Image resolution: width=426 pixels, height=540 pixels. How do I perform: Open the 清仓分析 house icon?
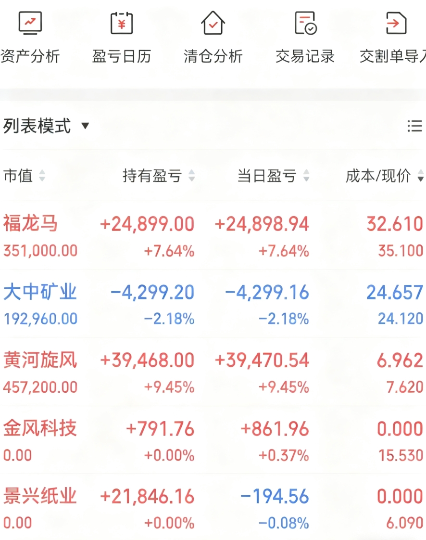pyautogui.click(x=213, y=23)
